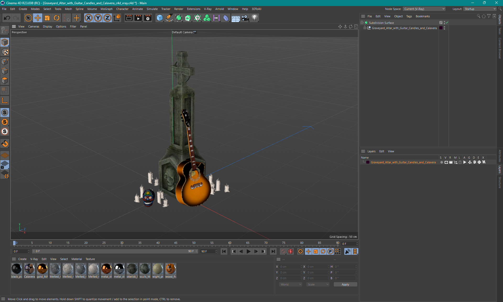Screen dimensions: 503x302
Task: Open the Spline Pen tool
Action: [169, 18]
